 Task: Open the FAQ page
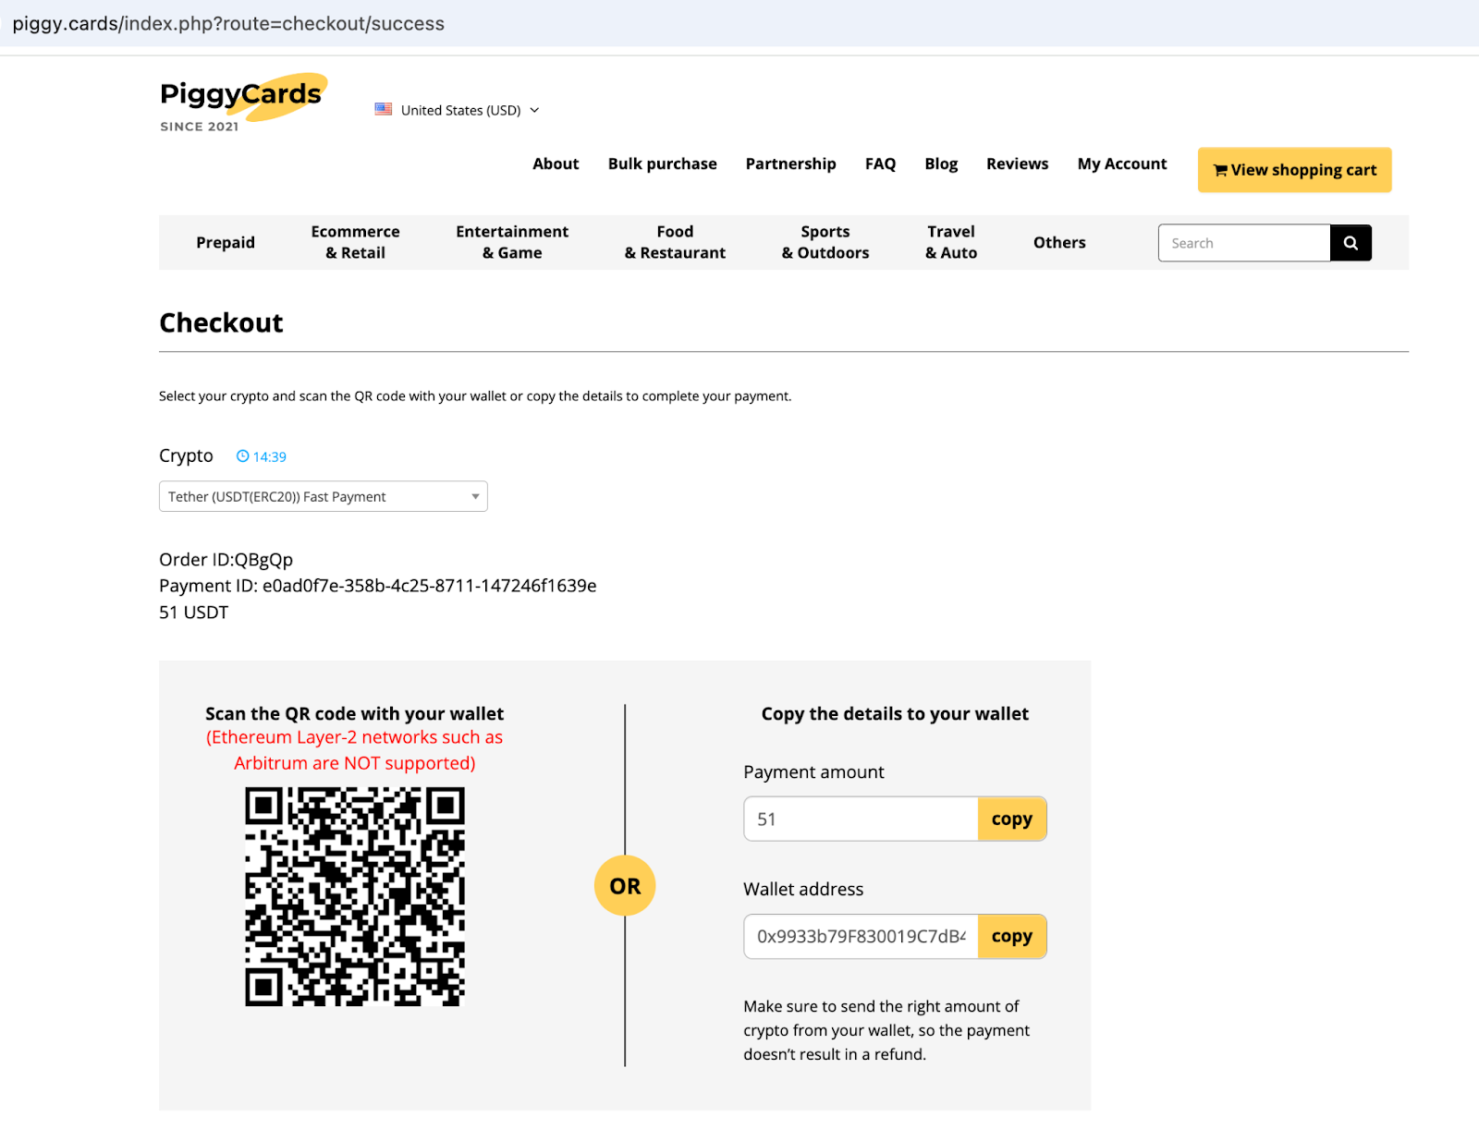[880, 164]
